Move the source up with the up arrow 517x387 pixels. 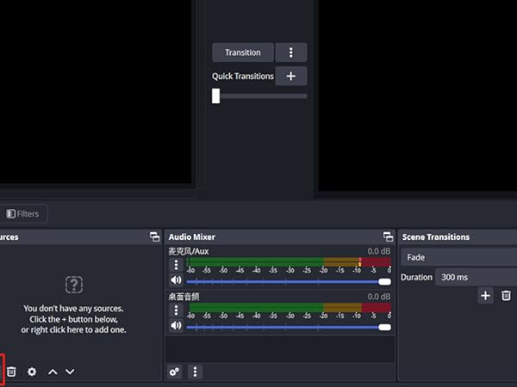click(53, 372)
